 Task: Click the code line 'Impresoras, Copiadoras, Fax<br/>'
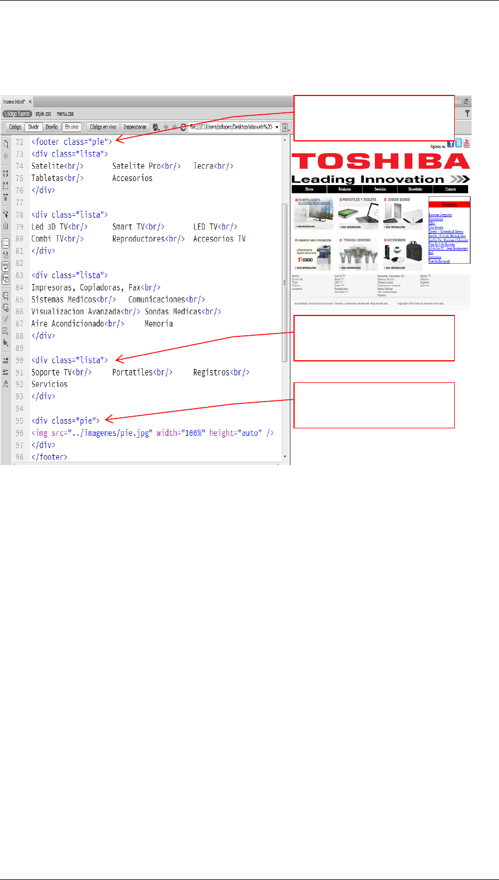(x=96, y=287)
